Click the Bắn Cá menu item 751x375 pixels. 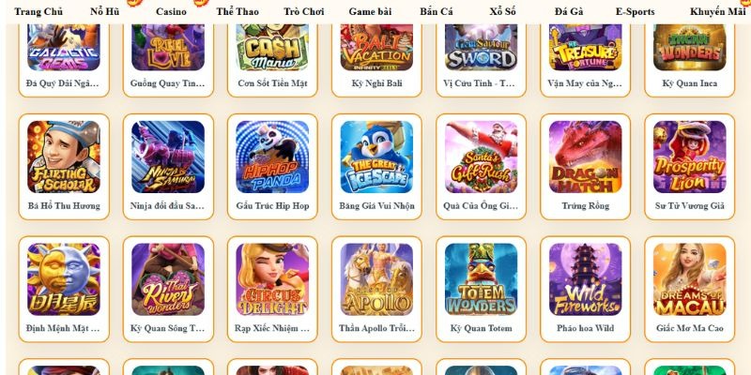coord(437,12)
